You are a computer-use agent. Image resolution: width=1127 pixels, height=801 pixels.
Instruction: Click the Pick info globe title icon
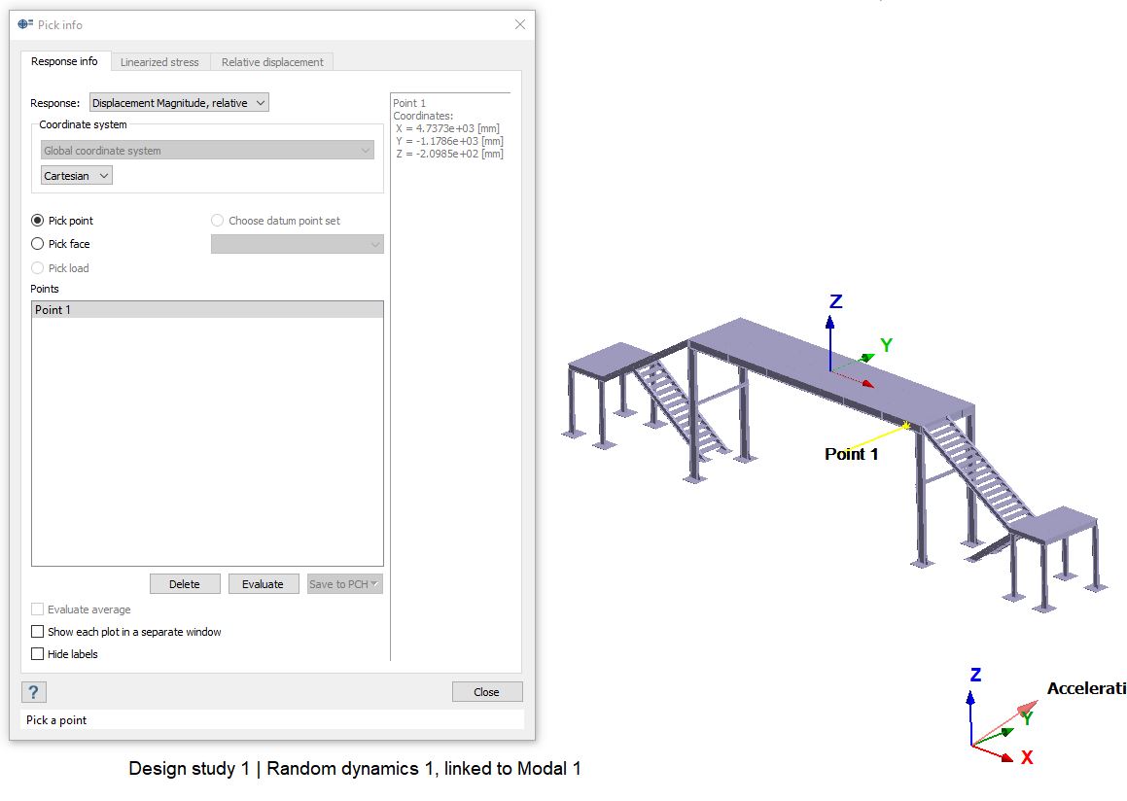tap(25, 24)
